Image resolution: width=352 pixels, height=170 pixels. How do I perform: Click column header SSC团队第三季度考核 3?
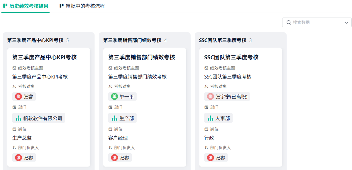click(225, 40)
